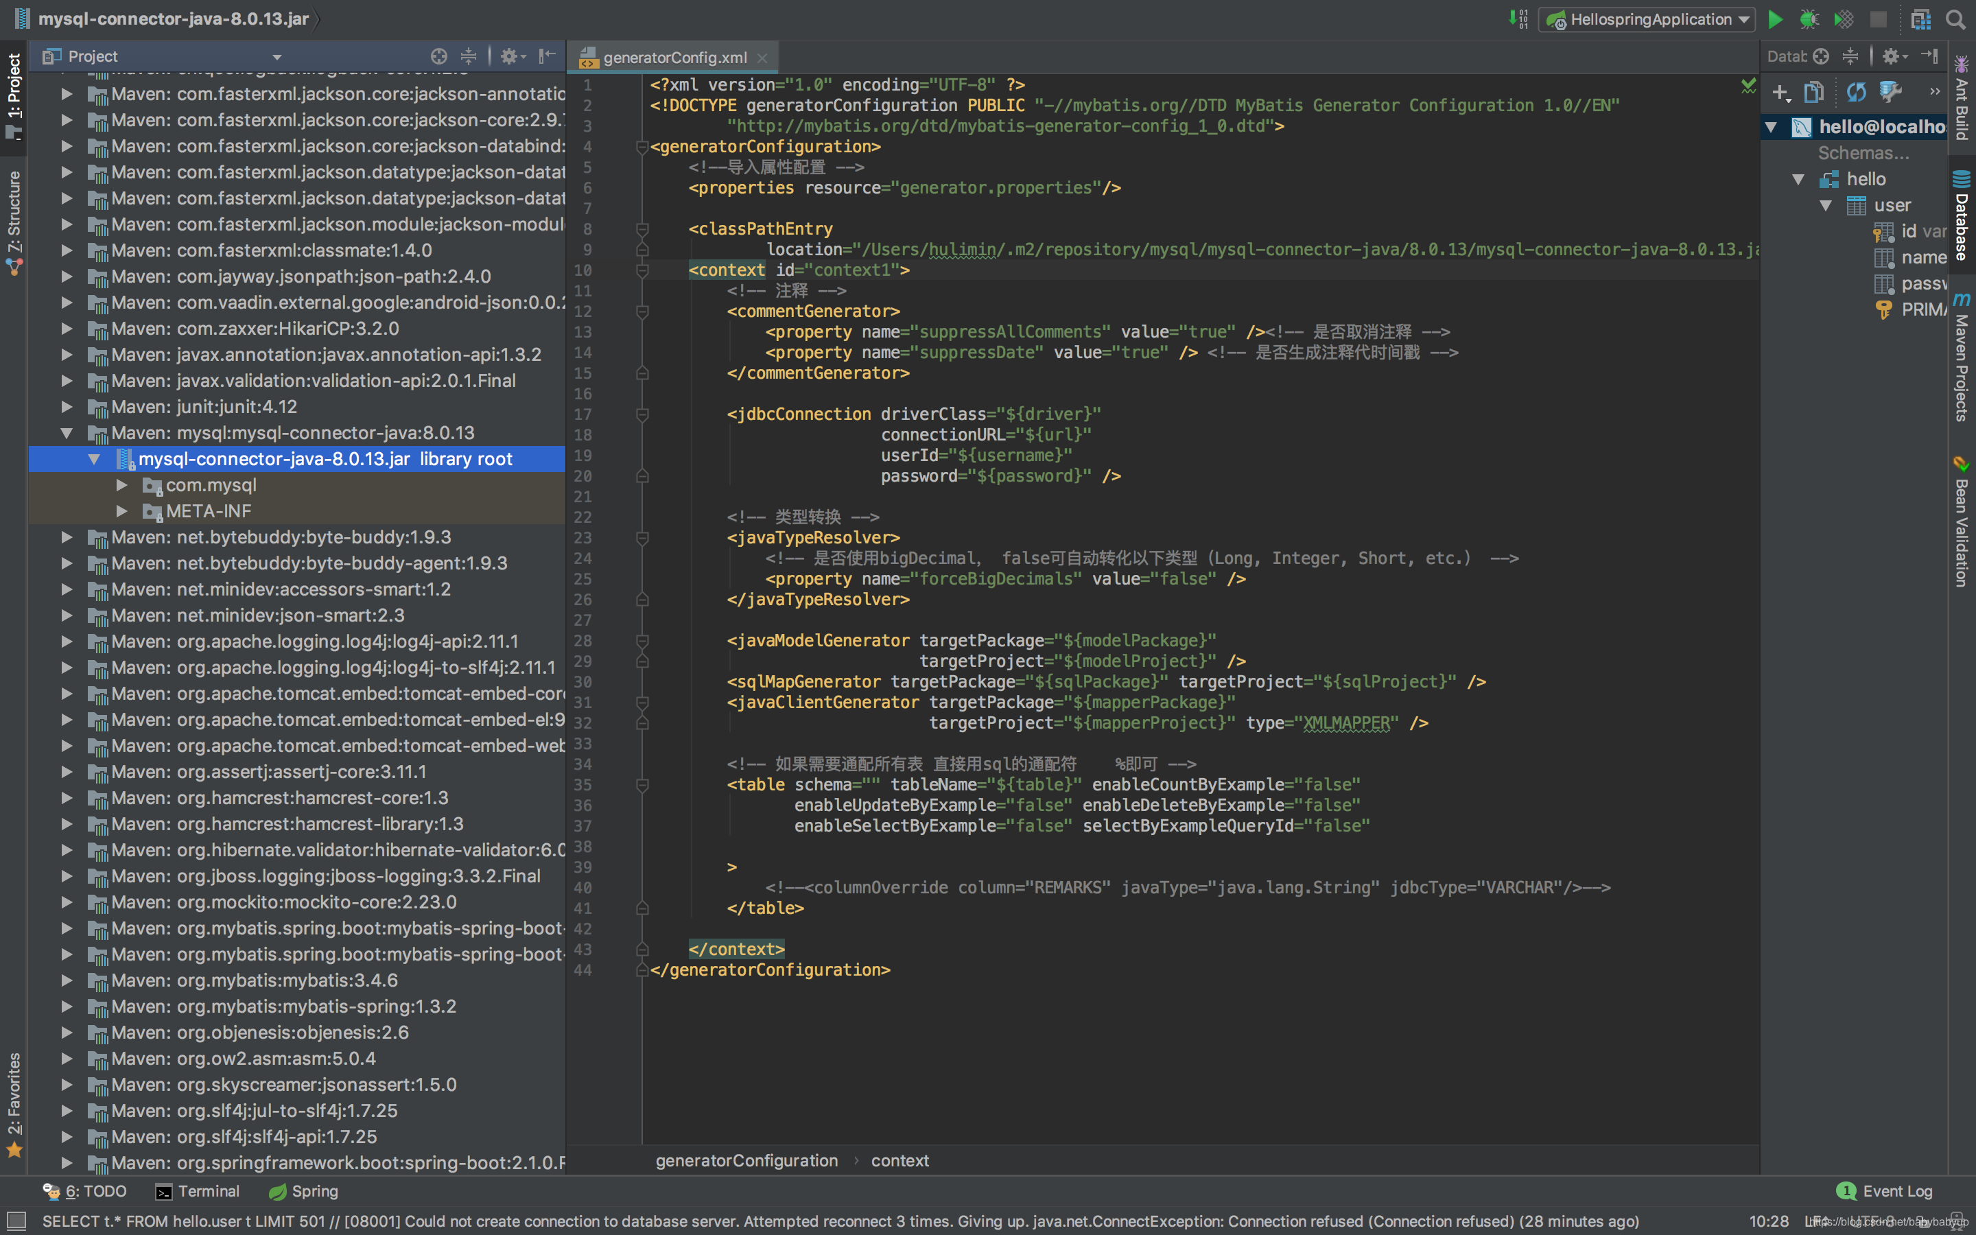Image resolution: width=1976 pixels, height=1235 pixels.
Task: Open the Event Log
Action: pyautogui.click(x=1885, y=1191)
